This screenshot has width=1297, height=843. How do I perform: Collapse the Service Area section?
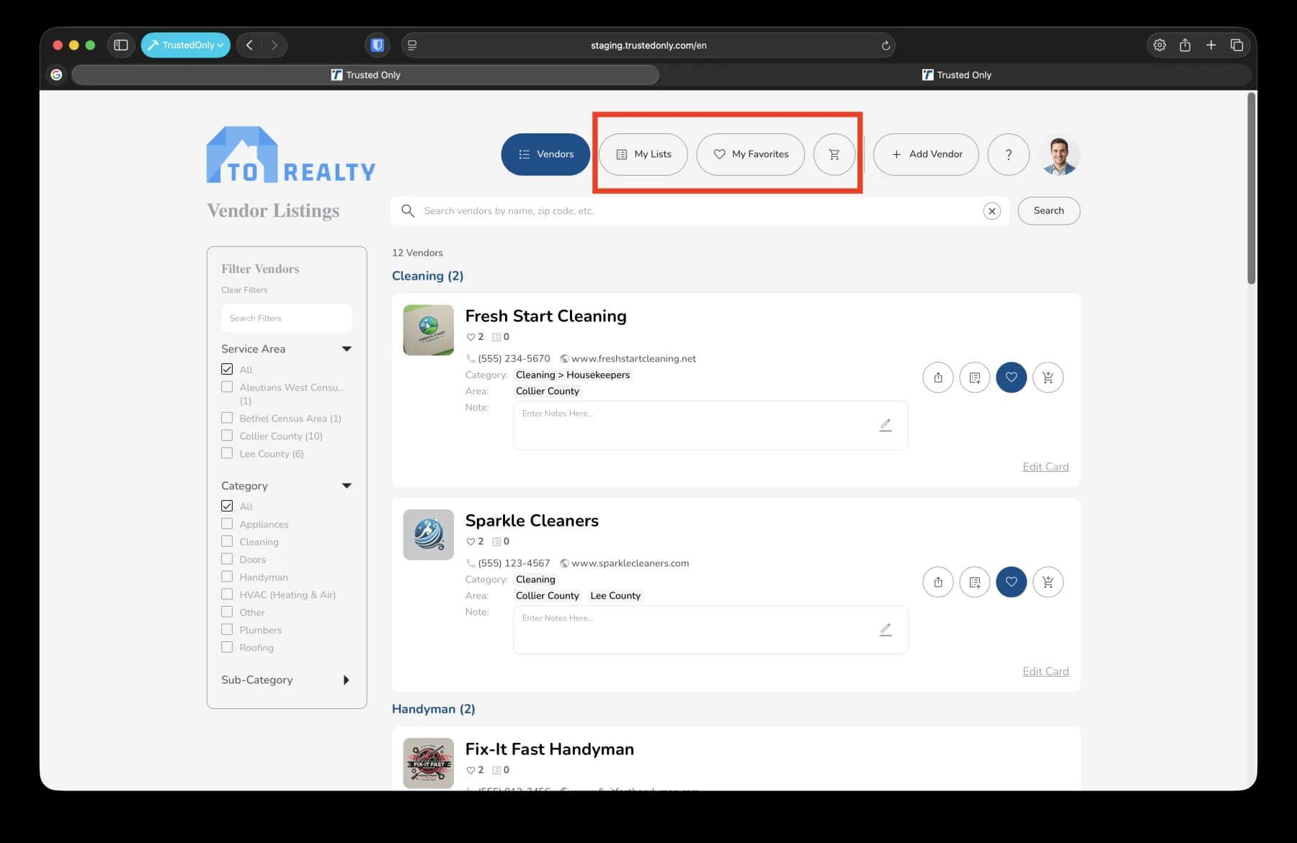tap(347, 349)
